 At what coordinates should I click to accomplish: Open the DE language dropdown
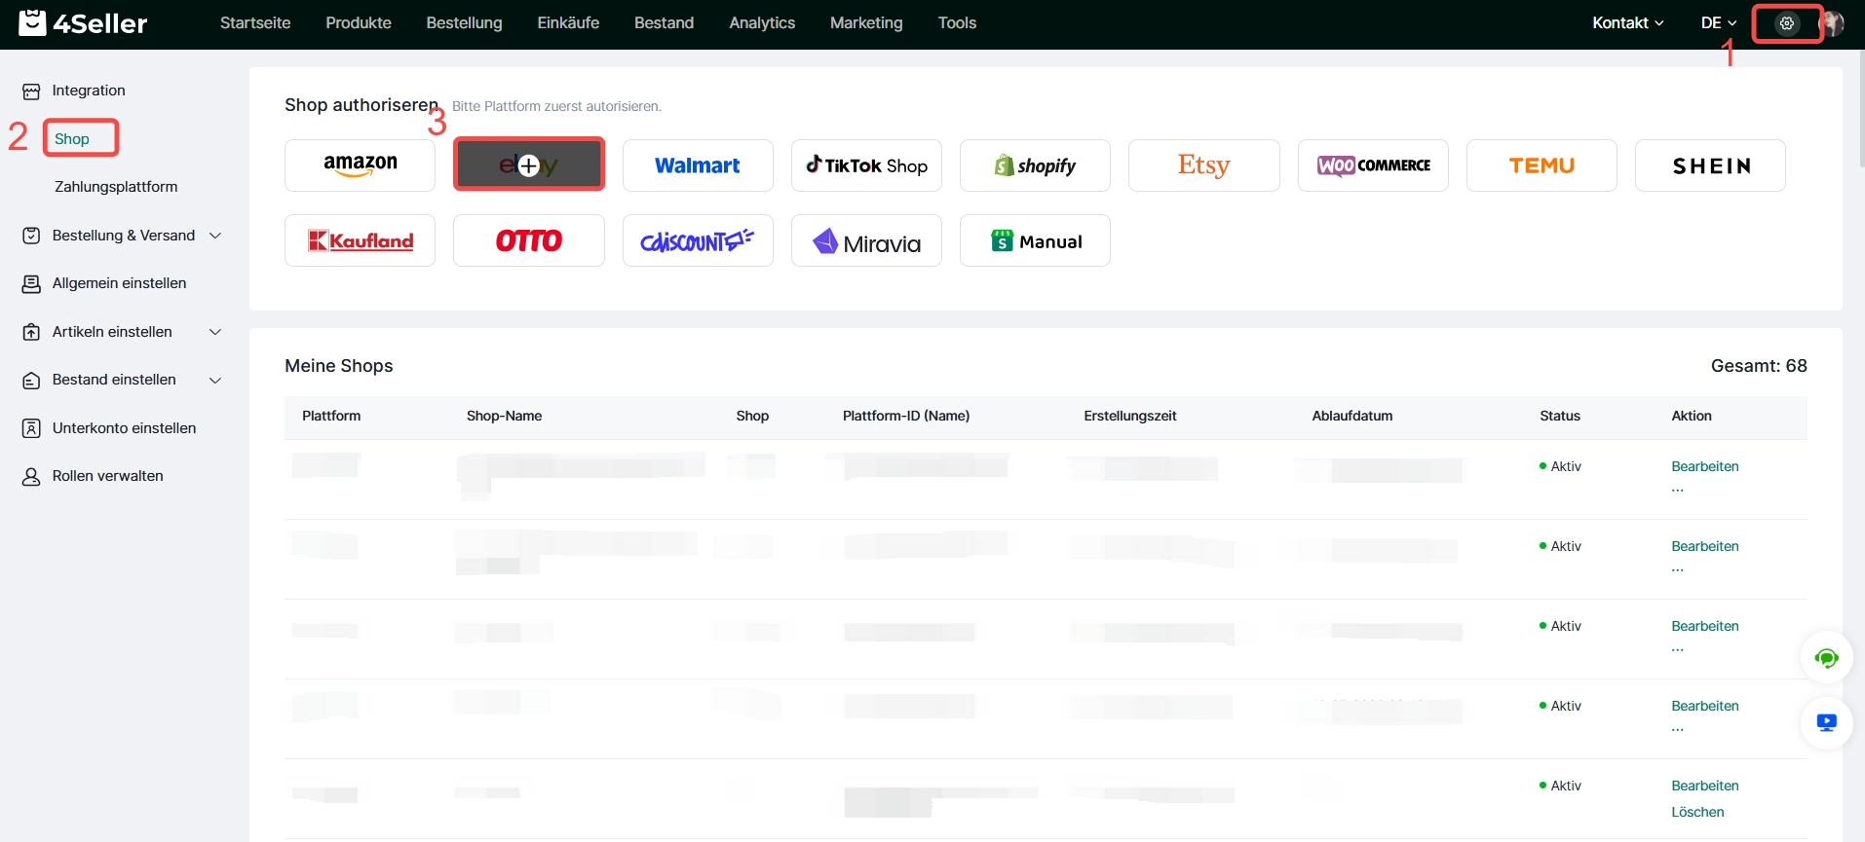coord(1718,23)
